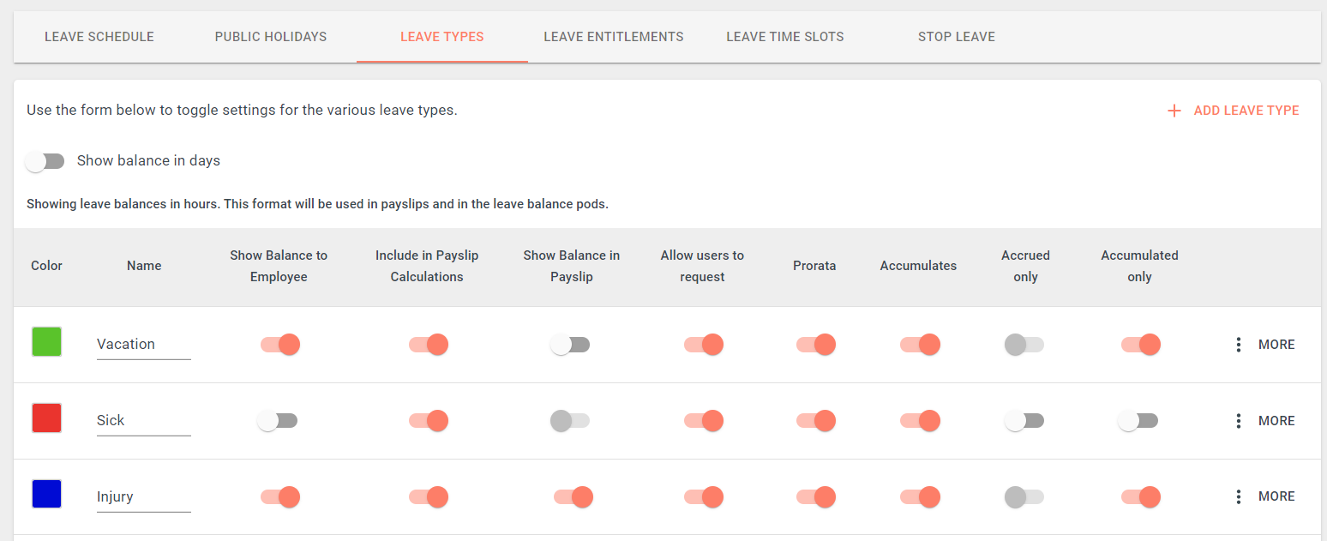Edit the Sick name field
The height and width of the screenshot is (541, 1327).
(x=144, y=421)
